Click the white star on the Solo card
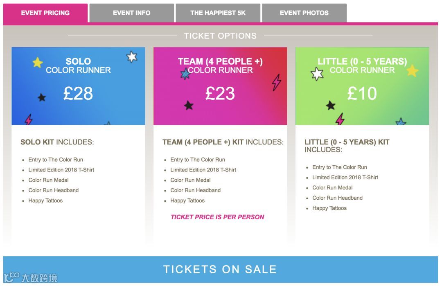This screenshot has width=442, height=286. pos(131,56)
